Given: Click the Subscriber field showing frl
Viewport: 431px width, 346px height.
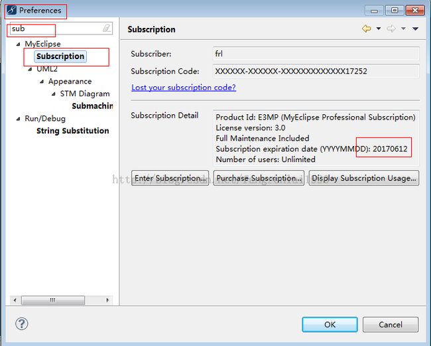Looking at the screenshot, I should tap(316, 54).
